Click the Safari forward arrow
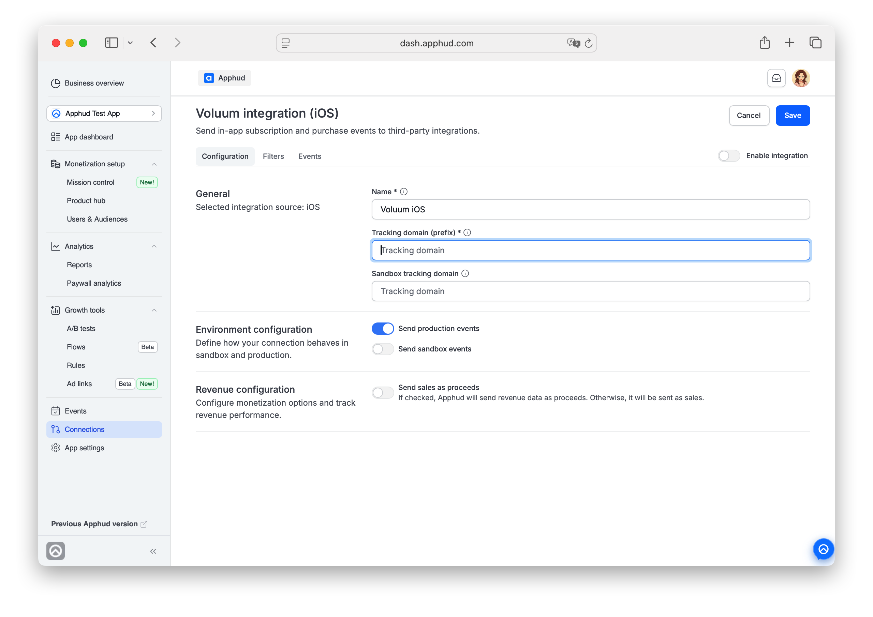Viewport: 873px width, 617px height. click(177, 43)
